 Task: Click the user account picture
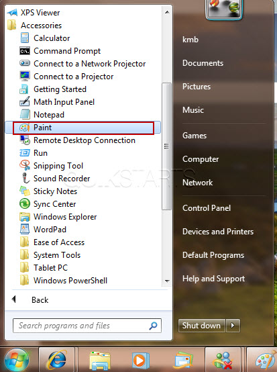224,9
